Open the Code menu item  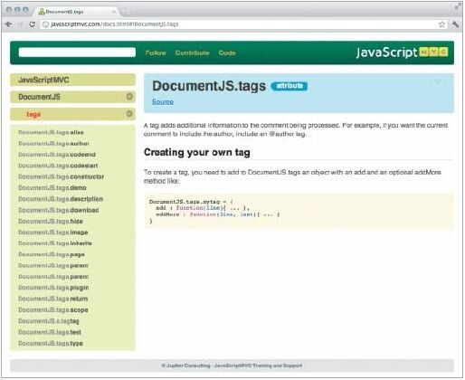coord(227,52)
